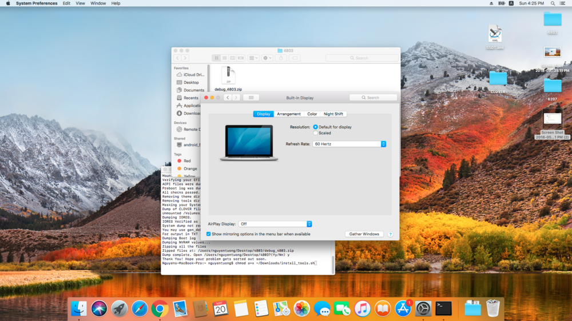Open Google Chrome from the Dock
This screenshot has height=321, width=572.
click(160, 308)
